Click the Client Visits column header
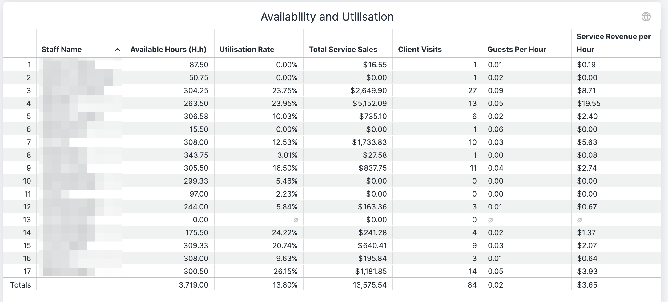The image size is (668, 302). 420,50
